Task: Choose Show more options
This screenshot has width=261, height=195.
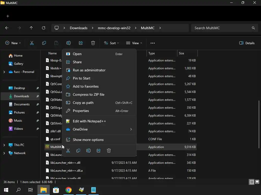Action: point(99,140)
